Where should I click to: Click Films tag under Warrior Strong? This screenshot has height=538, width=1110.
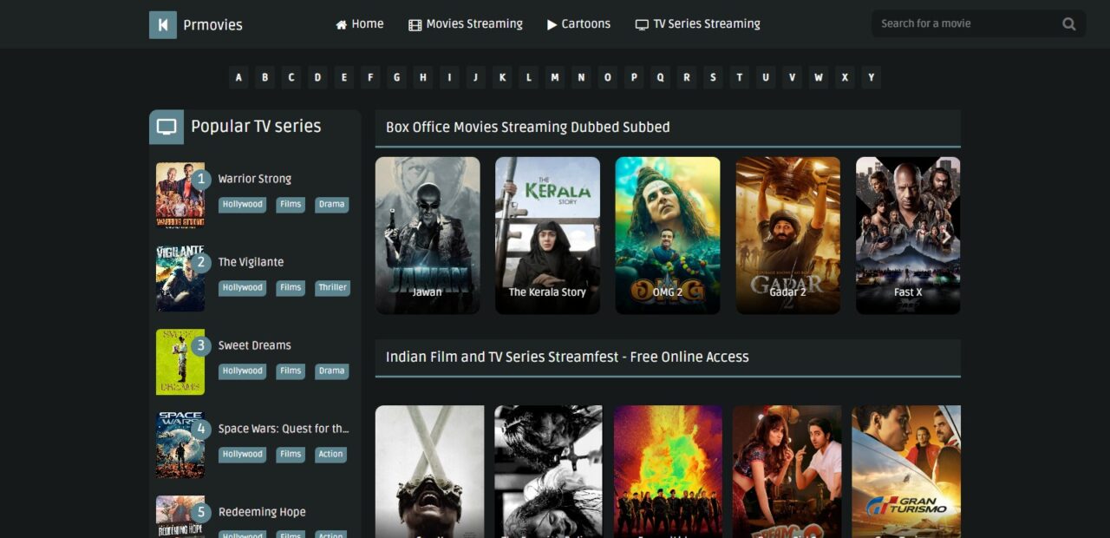tap(291, 205)
